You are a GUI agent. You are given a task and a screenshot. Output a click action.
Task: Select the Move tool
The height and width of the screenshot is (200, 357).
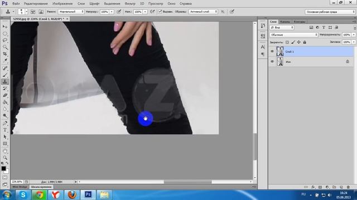tap(5, 27)
